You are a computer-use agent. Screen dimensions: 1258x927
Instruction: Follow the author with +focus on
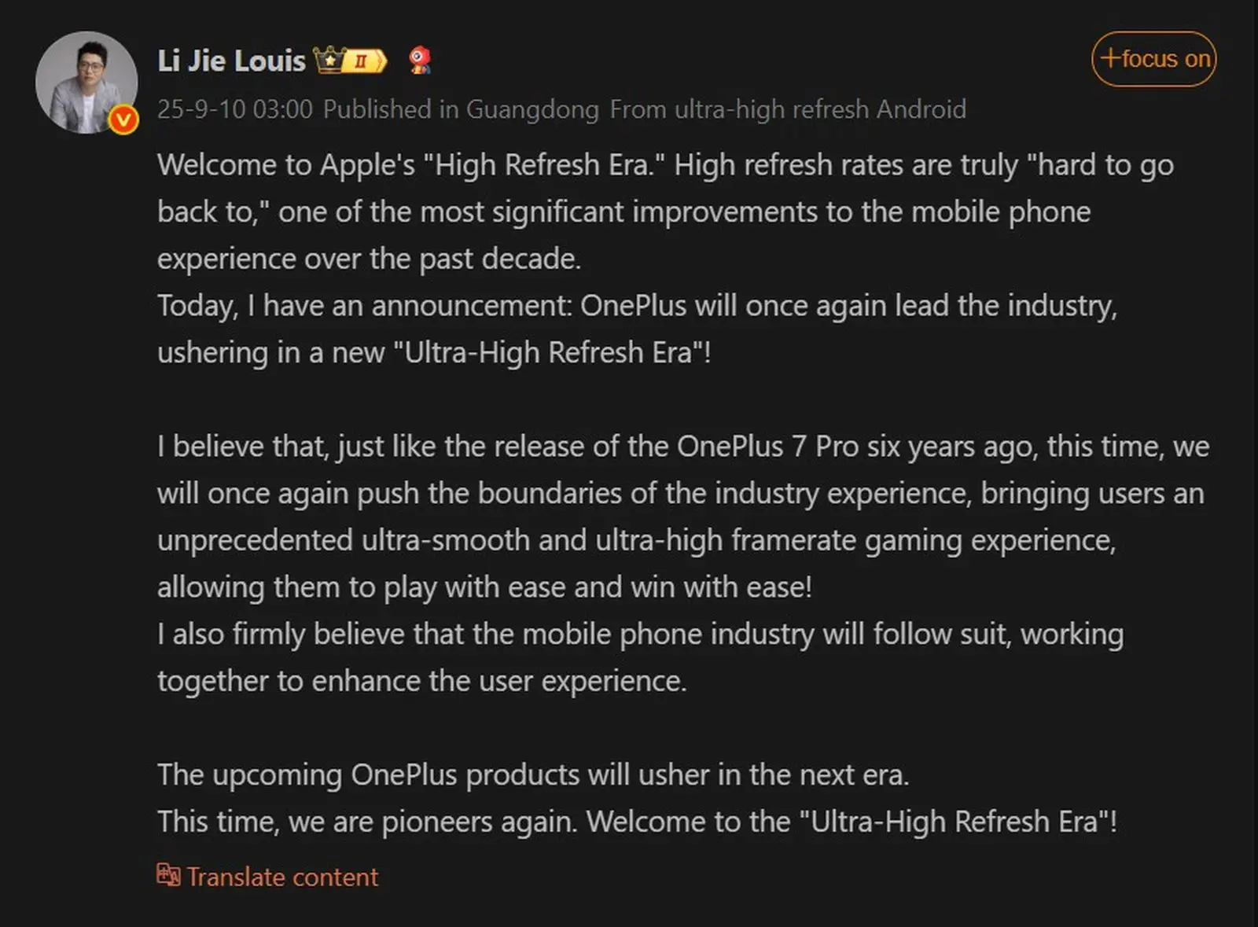pyautogui.click(x=1153, y=59)
